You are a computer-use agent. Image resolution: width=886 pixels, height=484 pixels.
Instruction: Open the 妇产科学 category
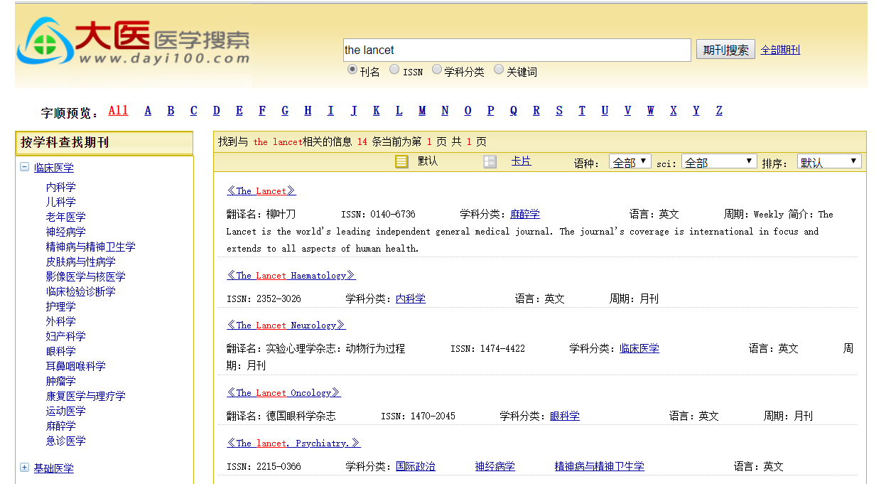click(66, 336)
